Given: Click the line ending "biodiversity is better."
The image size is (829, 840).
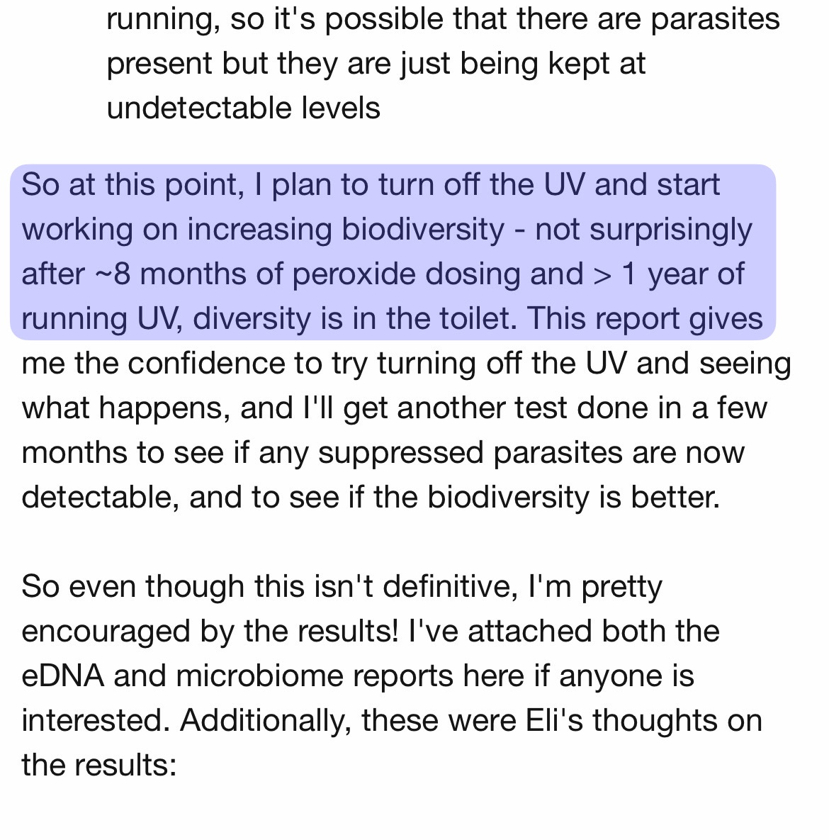Looking at the screenshot, I should click(x=371, y=497).
